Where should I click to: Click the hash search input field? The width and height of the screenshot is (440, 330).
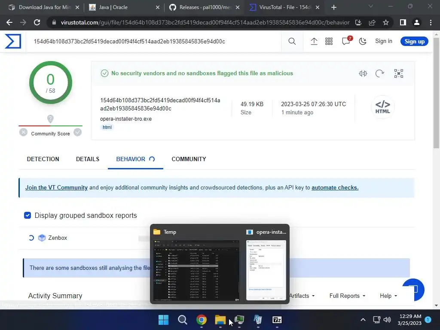[153, 42]
